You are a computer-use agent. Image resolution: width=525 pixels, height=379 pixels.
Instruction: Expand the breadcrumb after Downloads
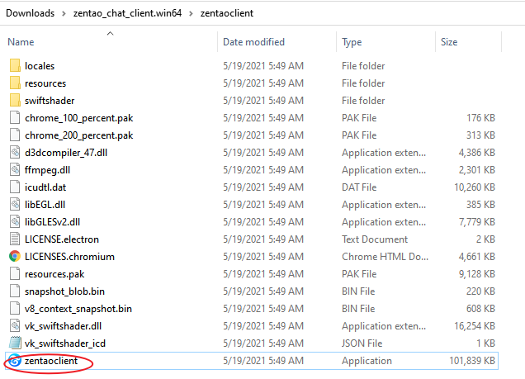point(63,14)
